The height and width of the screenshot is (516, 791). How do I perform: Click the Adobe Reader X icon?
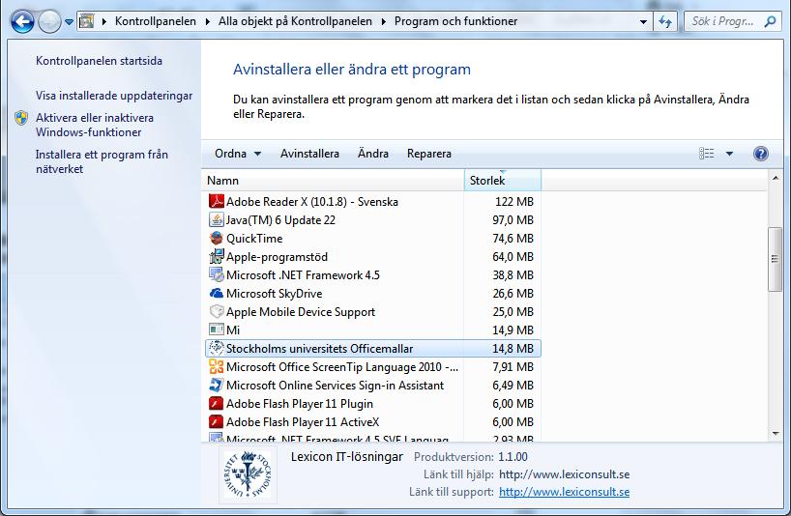pos(217,201)
